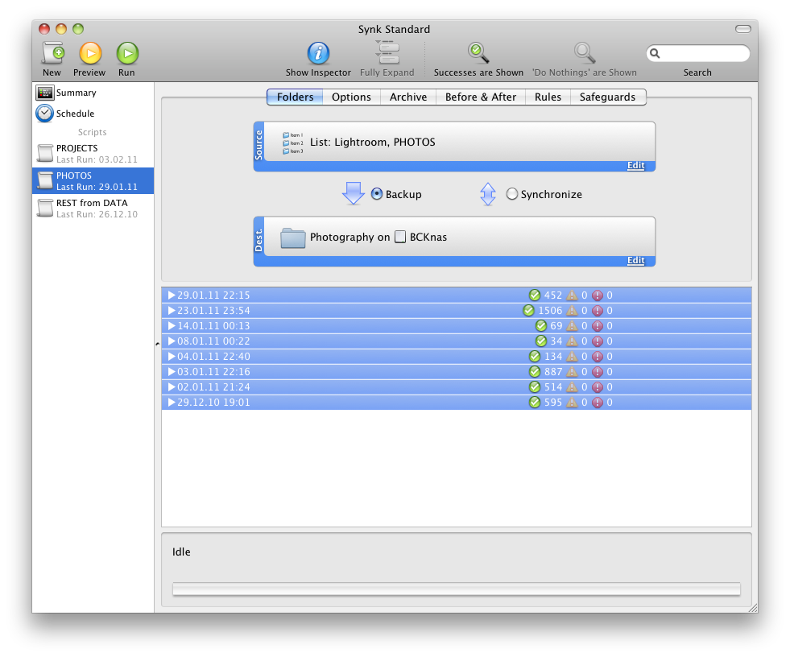Click the Preview toolbar icon
The image size is (790, 657).
tap(90, 53)
